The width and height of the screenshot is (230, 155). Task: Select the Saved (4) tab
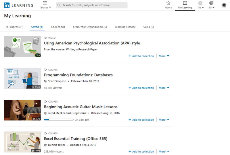[37, 27]
